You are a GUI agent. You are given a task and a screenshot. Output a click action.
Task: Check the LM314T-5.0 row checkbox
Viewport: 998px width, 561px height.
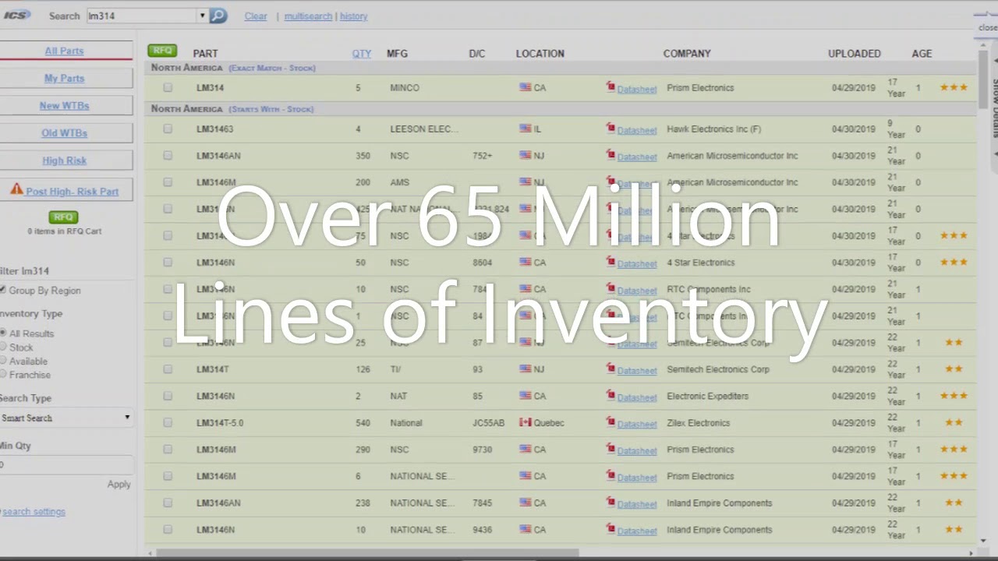coord(168,423)
